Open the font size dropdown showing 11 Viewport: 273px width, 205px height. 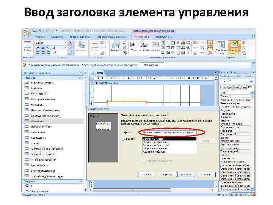click(65, 47)
